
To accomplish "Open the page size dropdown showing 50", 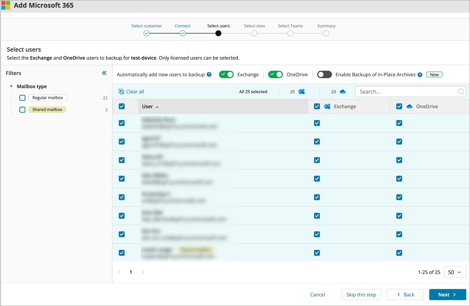I will [455, 272].
